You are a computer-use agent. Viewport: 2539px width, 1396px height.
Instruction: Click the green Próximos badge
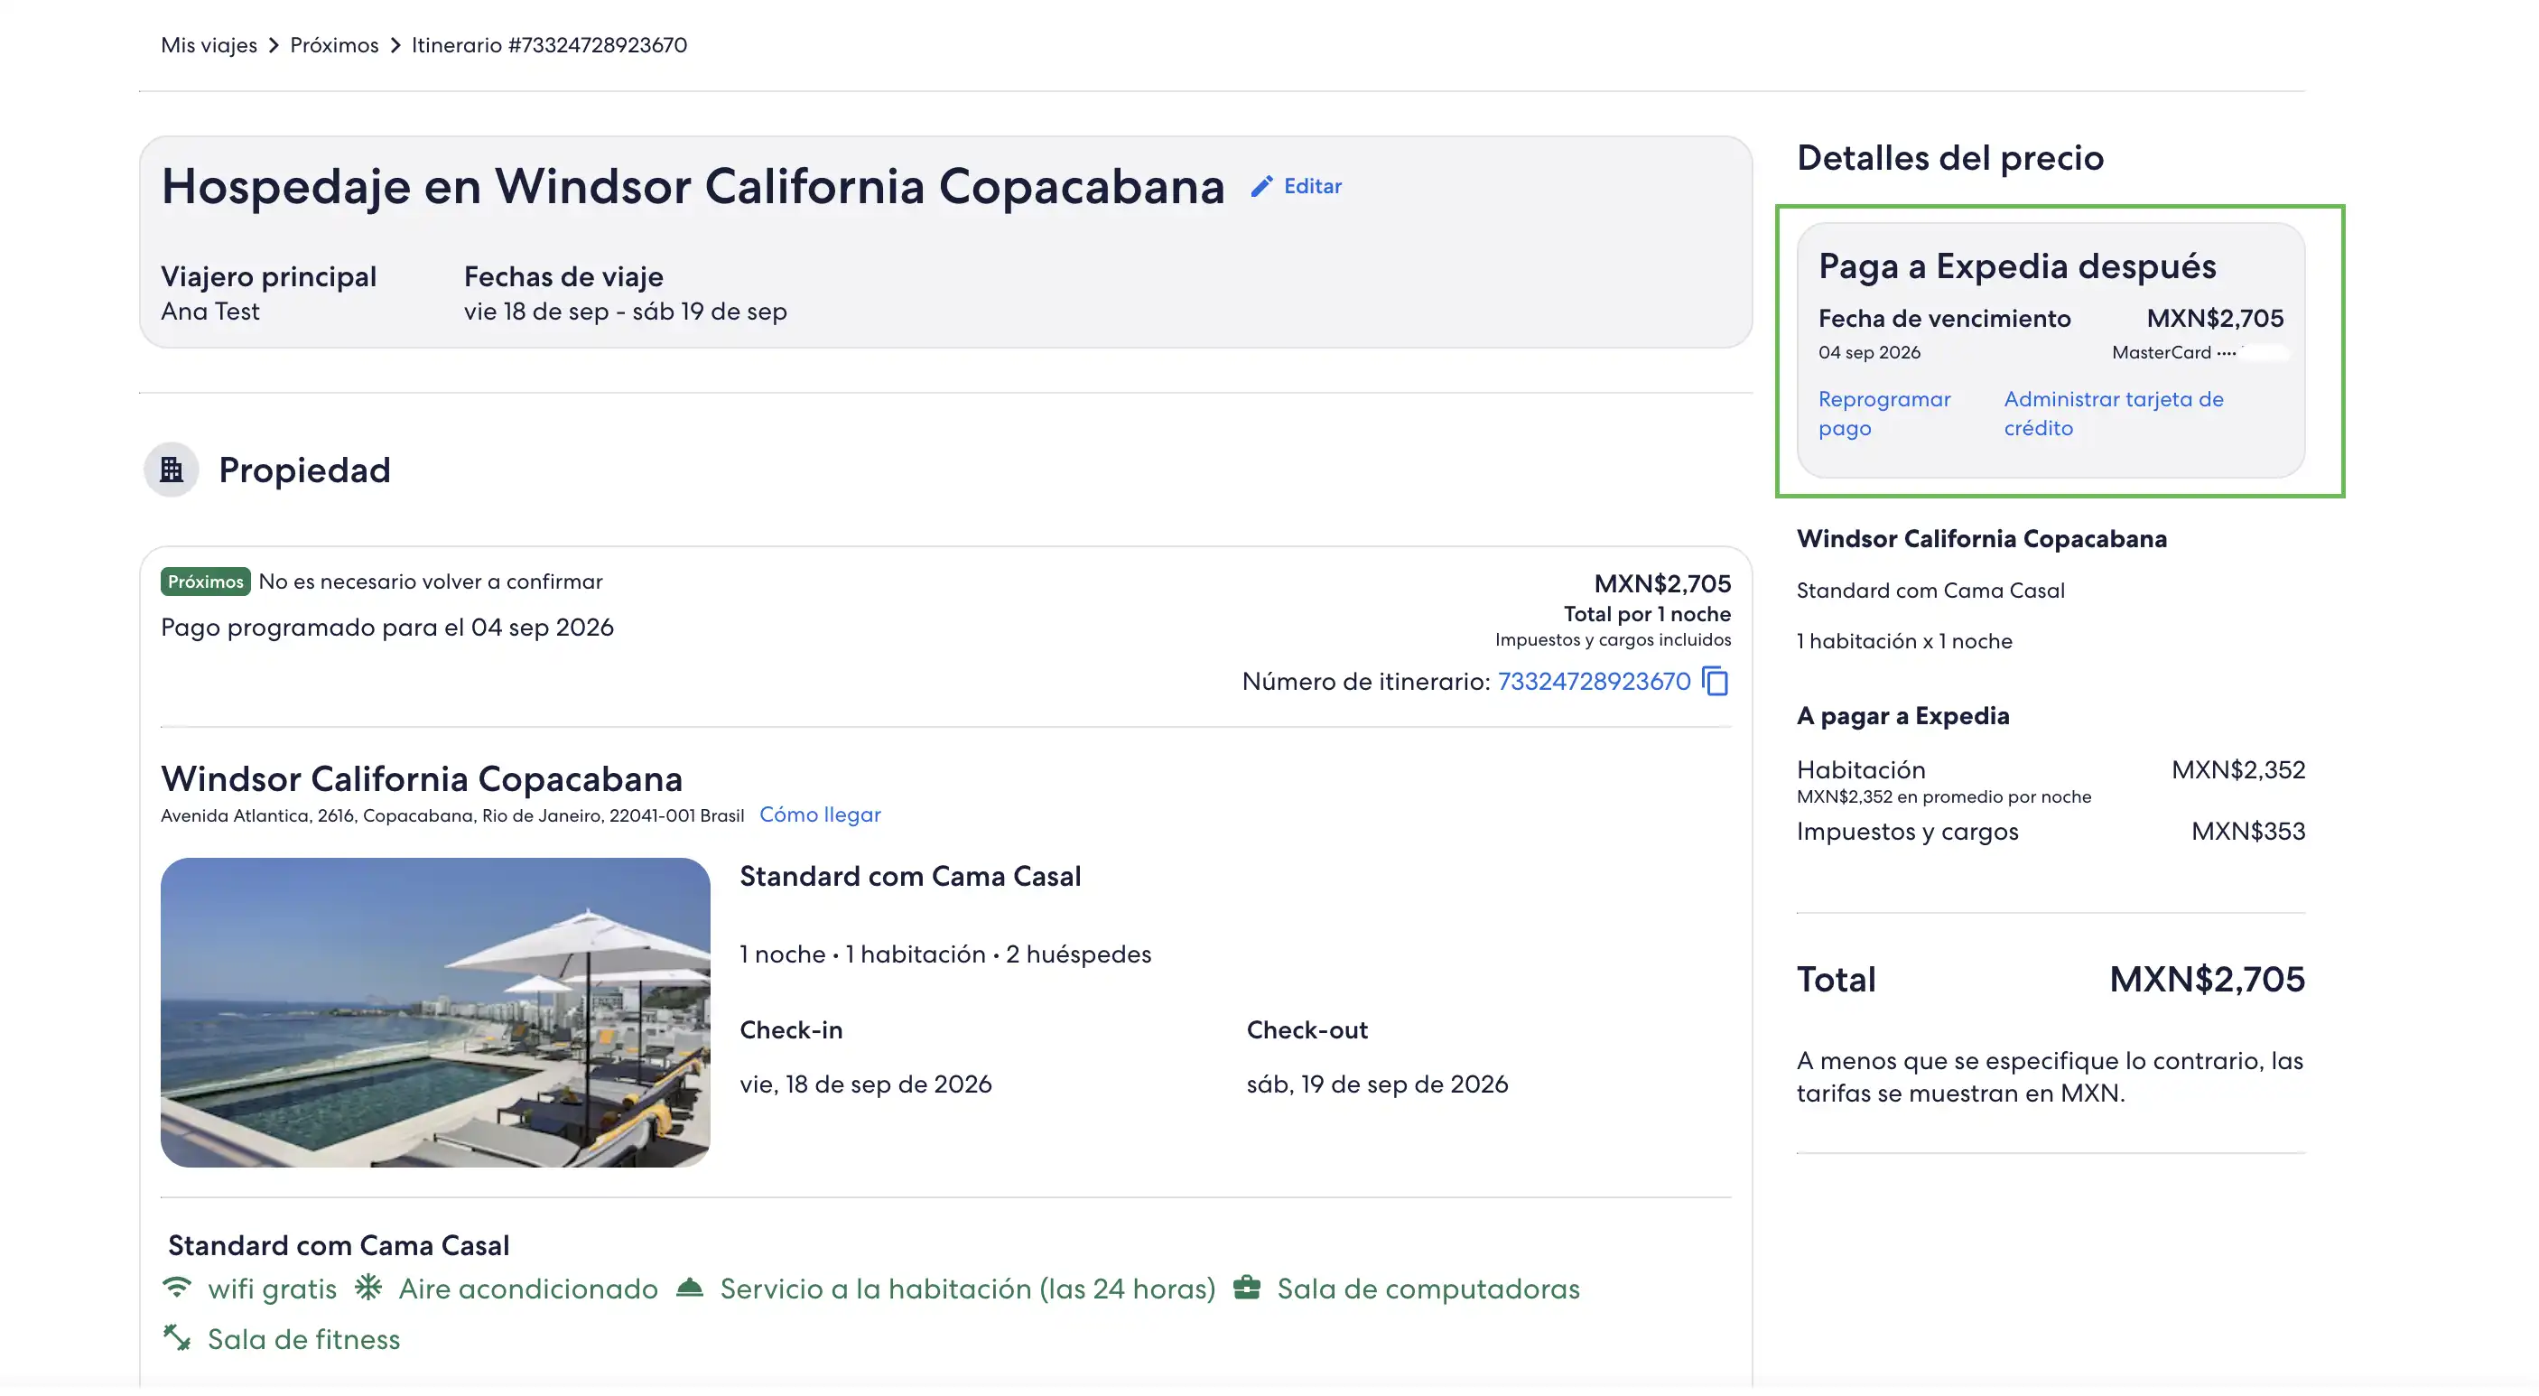[204, 581]
